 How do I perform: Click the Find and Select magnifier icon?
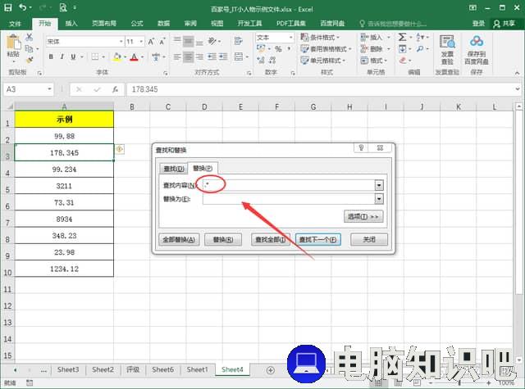coord(420,49)
